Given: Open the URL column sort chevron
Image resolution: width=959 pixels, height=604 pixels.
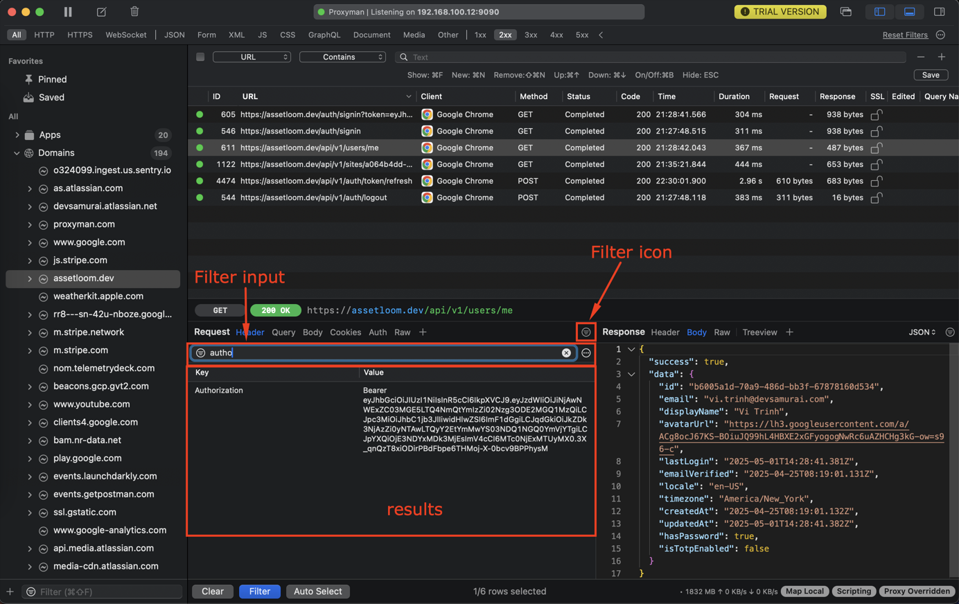Looking at the screenshot, I should click(408, 96).
